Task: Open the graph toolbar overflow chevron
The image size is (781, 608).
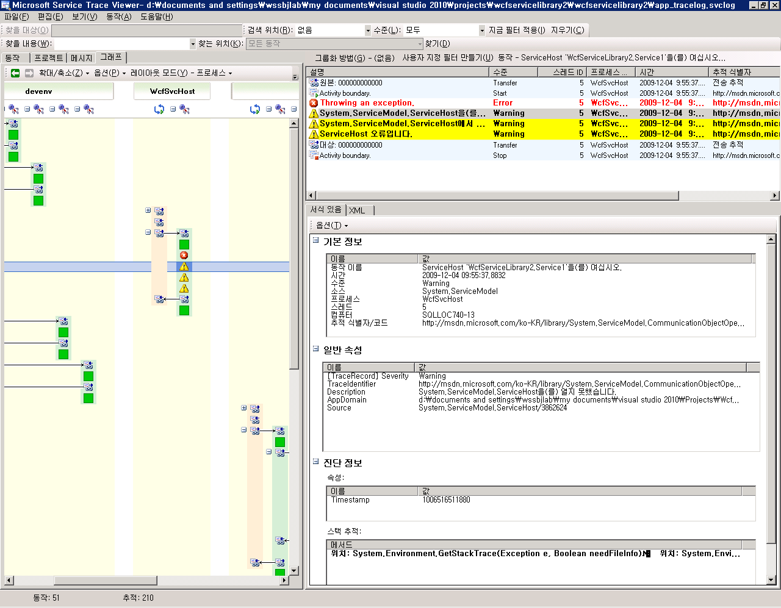Action: pyautogui.click(x=295, y=77)
